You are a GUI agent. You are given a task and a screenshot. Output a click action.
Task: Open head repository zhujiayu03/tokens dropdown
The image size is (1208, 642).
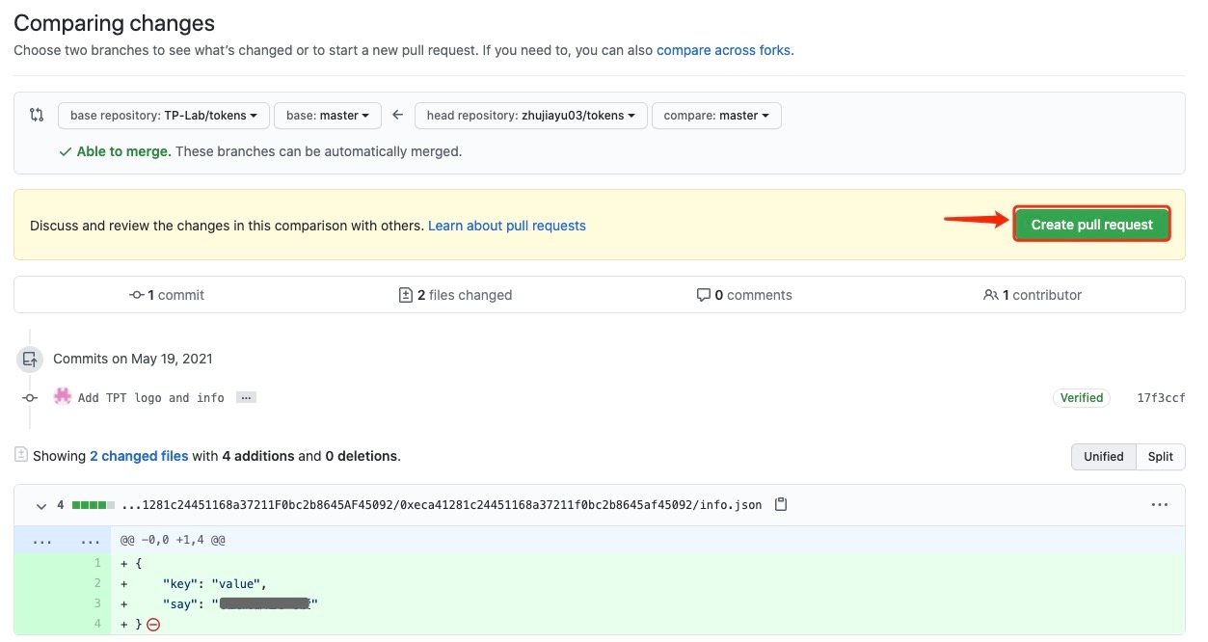coord(530,116)
